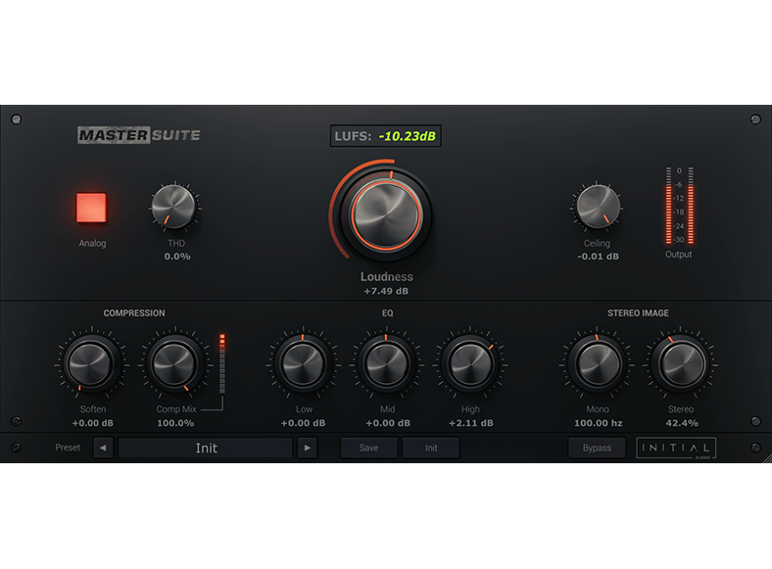Click the Save preset button

point(368,448)
